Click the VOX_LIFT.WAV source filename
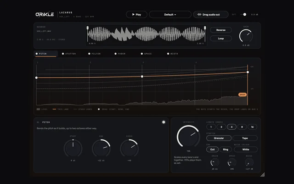 [x=44, y=31]
